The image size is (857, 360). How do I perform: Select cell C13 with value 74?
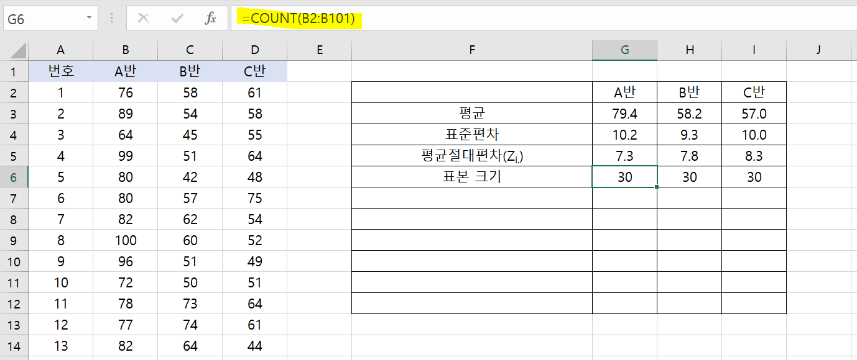click(190, 325)
